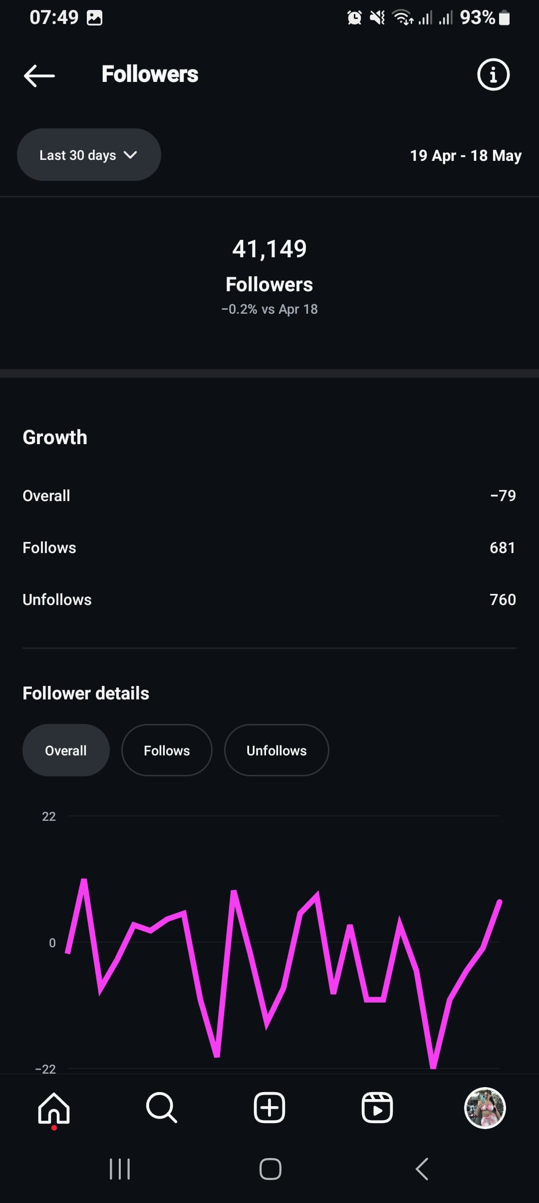Image resolution: width=539 pixels, height=1203 pixels.
Task: Tap the 19 Apr - 18 May date range
Action: tap(466, 156)
